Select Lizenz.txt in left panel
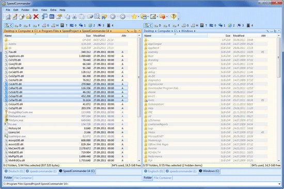This screenshot has width=284, height=189. (x=66, y=132)
